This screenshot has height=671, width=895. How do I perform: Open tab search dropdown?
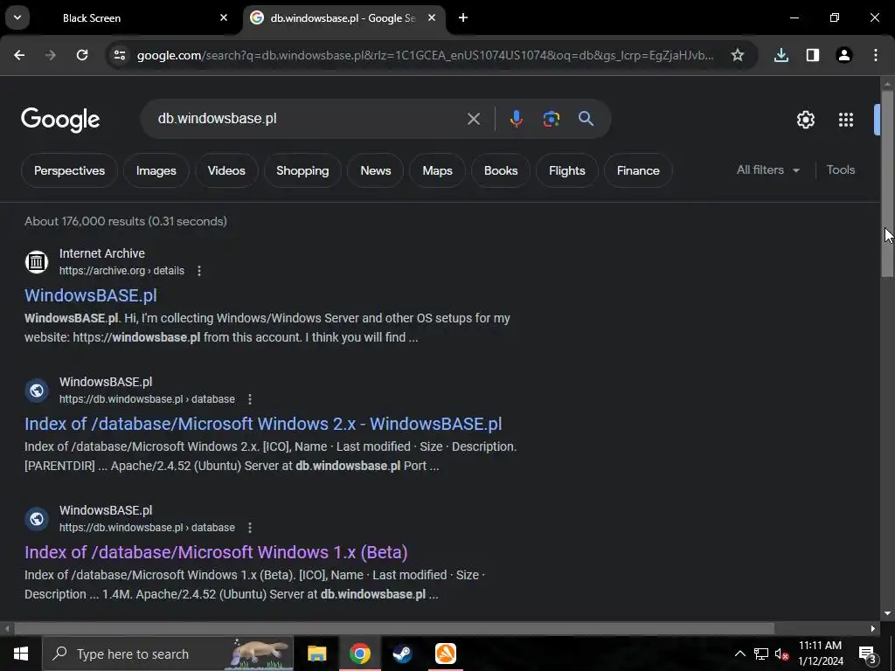point(17,17)
